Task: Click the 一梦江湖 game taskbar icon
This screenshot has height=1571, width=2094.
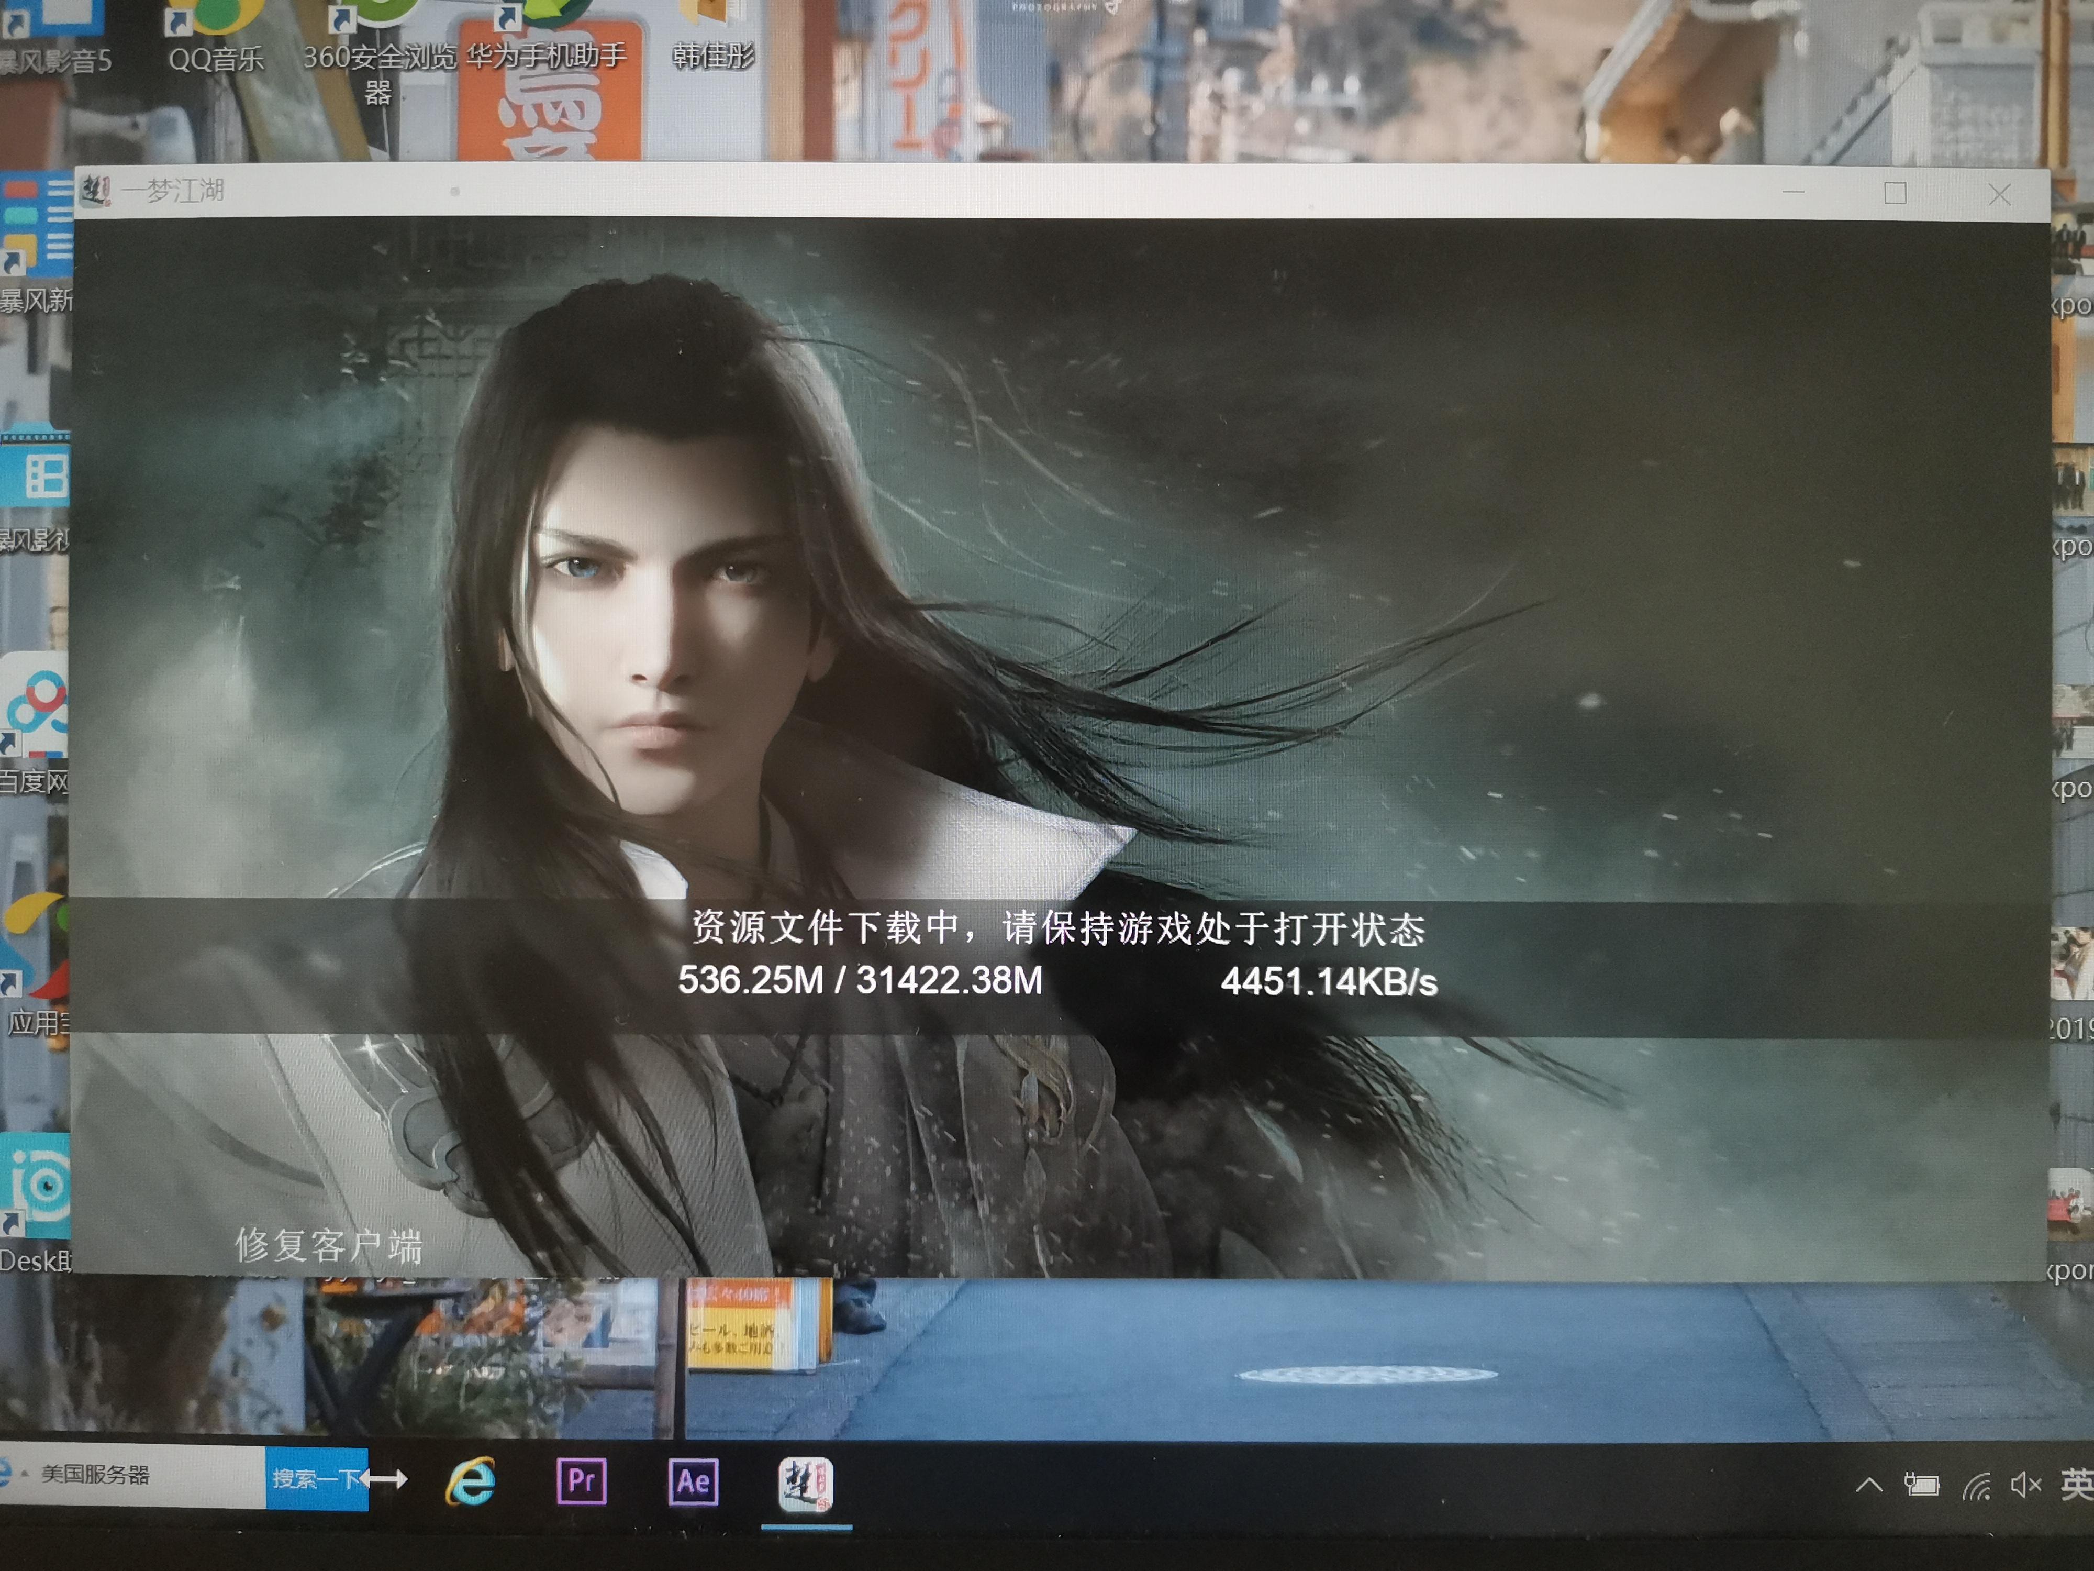Action: click(806, 1483)
